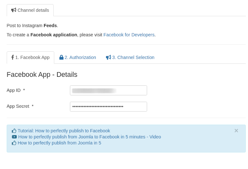Click the 'App ID' field label
This screenshot has height=169, width=248.
pos(13,90)
